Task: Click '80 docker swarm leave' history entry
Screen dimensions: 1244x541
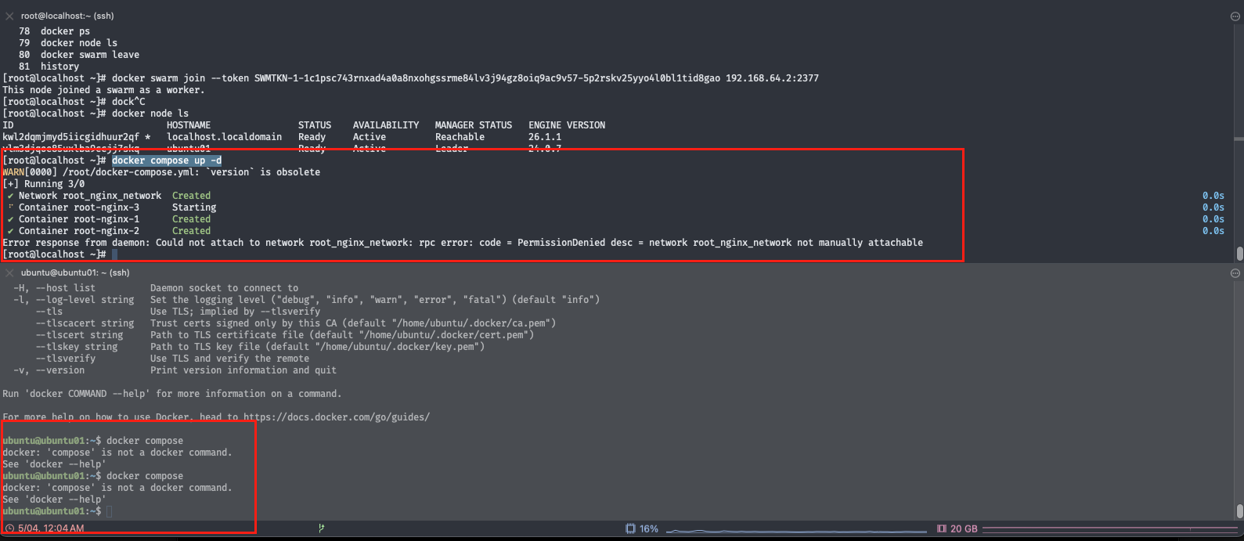Action: (x=79, y=55)
